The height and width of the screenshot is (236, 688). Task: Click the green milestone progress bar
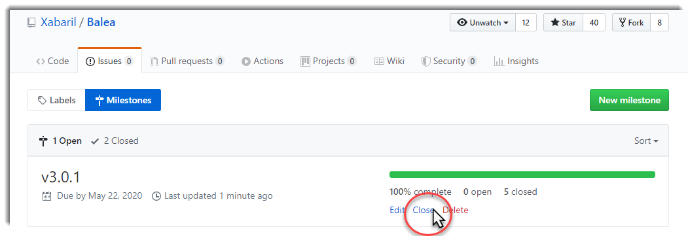pos(522,175)
